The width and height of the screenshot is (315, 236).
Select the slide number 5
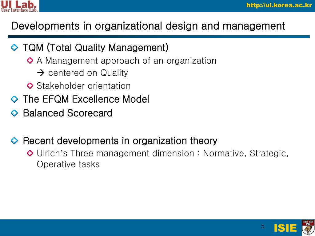pyautogui.click(x=263, y=226)
